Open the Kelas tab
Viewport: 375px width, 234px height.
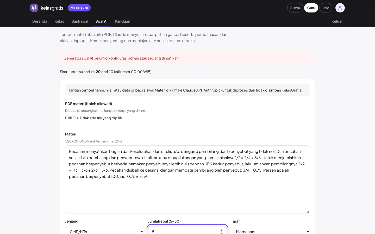[x=59, y=21]
